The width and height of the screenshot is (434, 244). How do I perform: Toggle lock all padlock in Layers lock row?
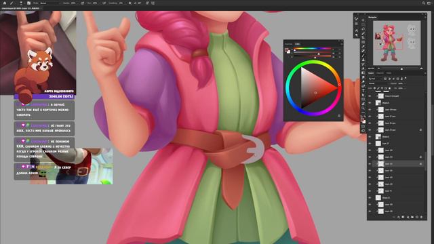pos(389,88)
